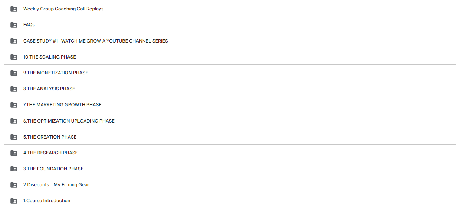Select 2.Discounts _ My Filming Gear text
Viewport: 456px width, 210px height.
coord(56,185)
